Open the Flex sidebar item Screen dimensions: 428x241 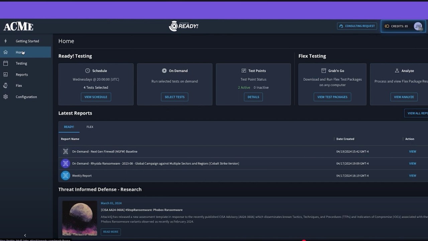(25, 86)
